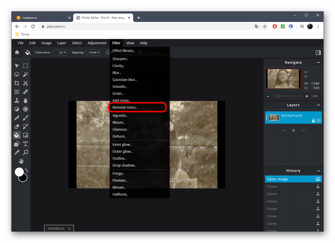Select the Crop tool
The width and height of the screenshot is (335, 243).
click(x=17, y=83)
